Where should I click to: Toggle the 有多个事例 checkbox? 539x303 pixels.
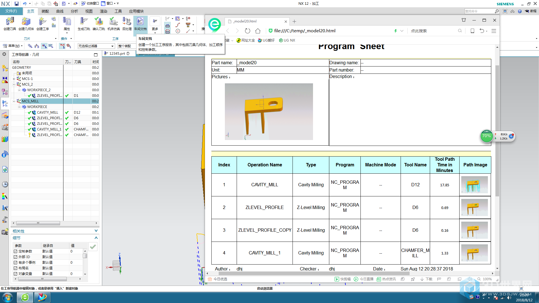click(x=16, y=263)
